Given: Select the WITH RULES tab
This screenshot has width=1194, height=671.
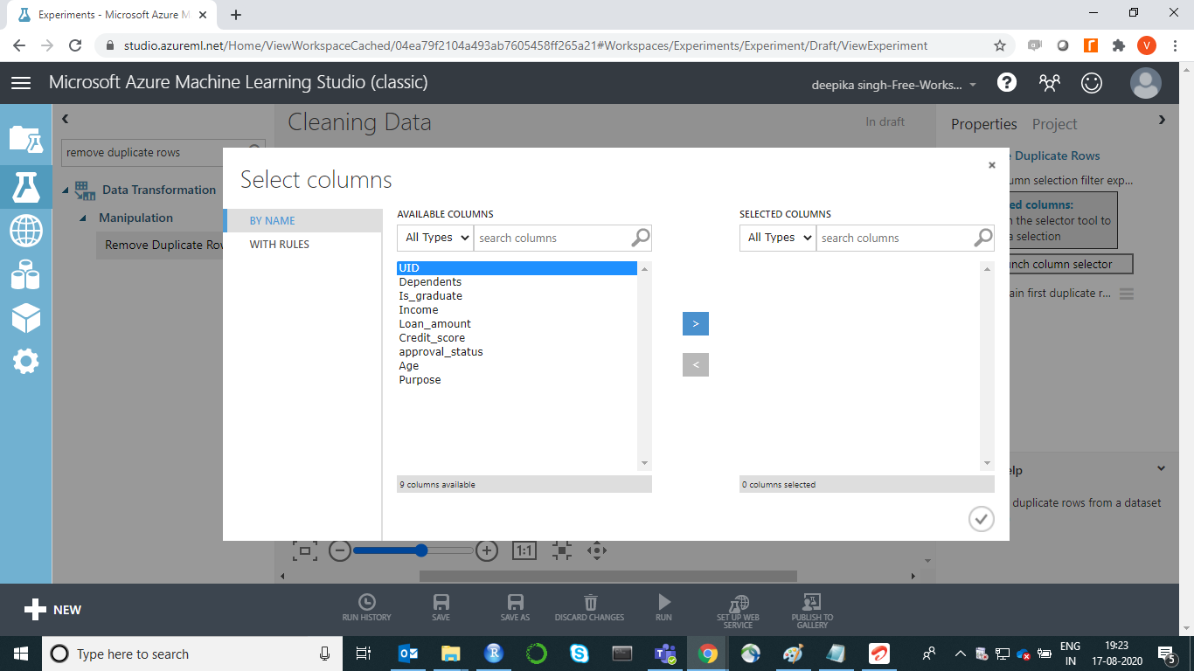Looking at the screenshot, I should pyautogui.click(x=303, y=245).
